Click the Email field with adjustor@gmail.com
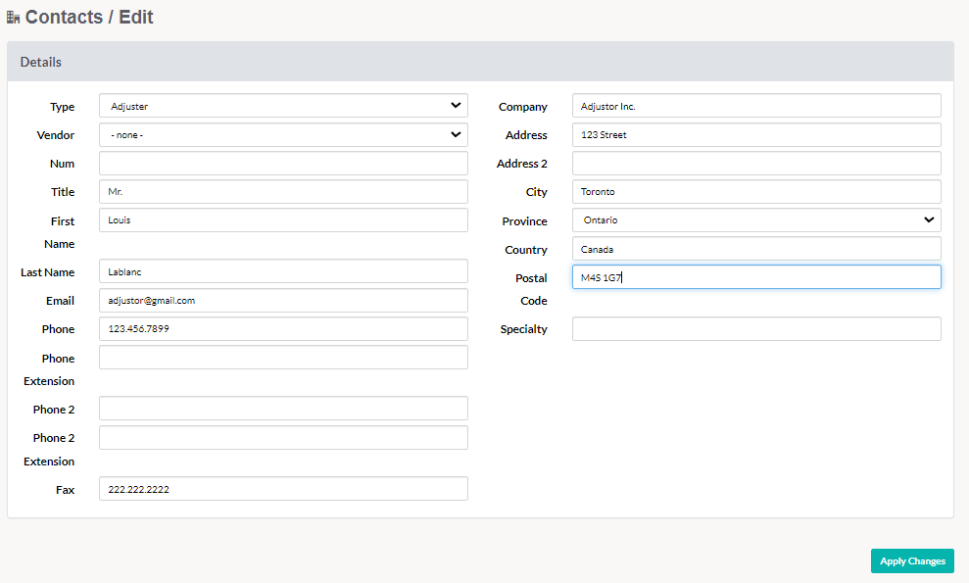969x583 pixels. [283, 301]
